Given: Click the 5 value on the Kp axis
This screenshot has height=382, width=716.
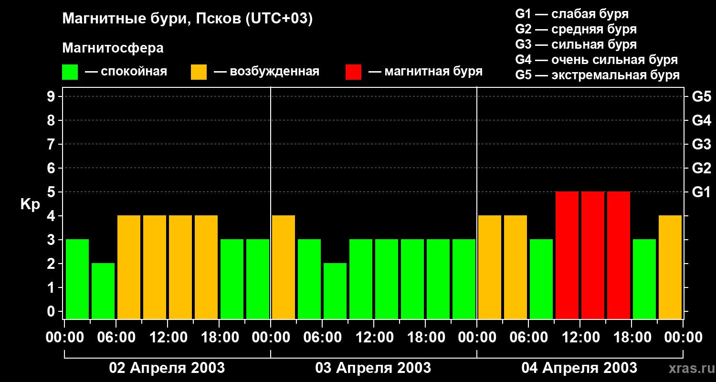Looking at the screenshot, I should [x=52, y=192].
